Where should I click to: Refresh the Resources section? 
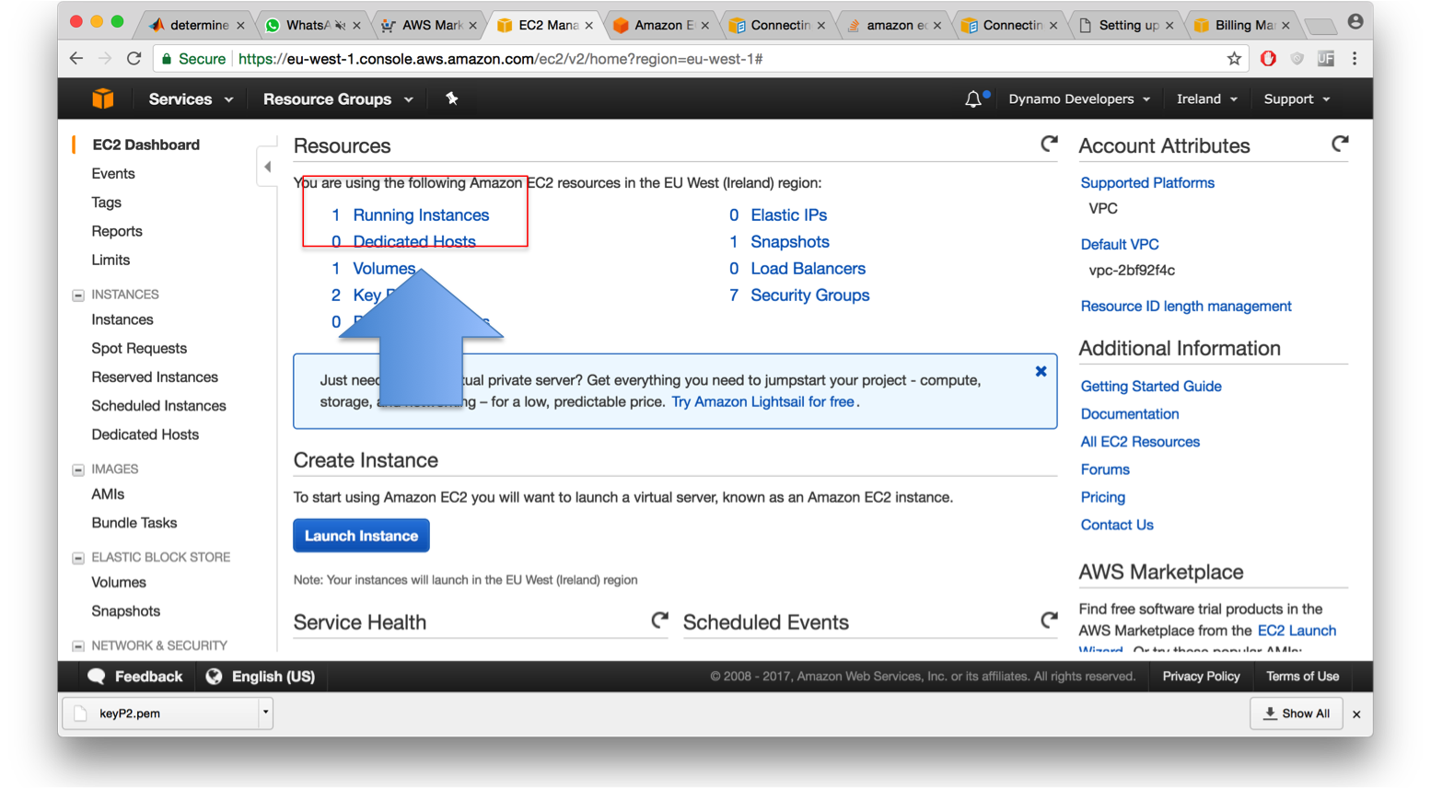(1048, 144)
